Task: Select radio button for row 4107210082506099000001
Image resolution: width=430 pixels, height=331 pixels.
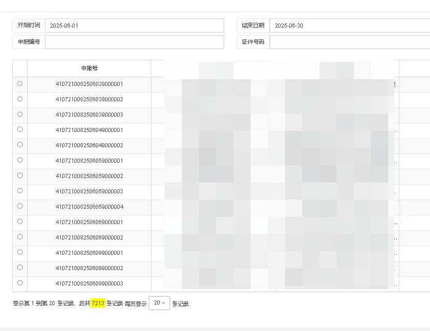Action: pos(20,252)
